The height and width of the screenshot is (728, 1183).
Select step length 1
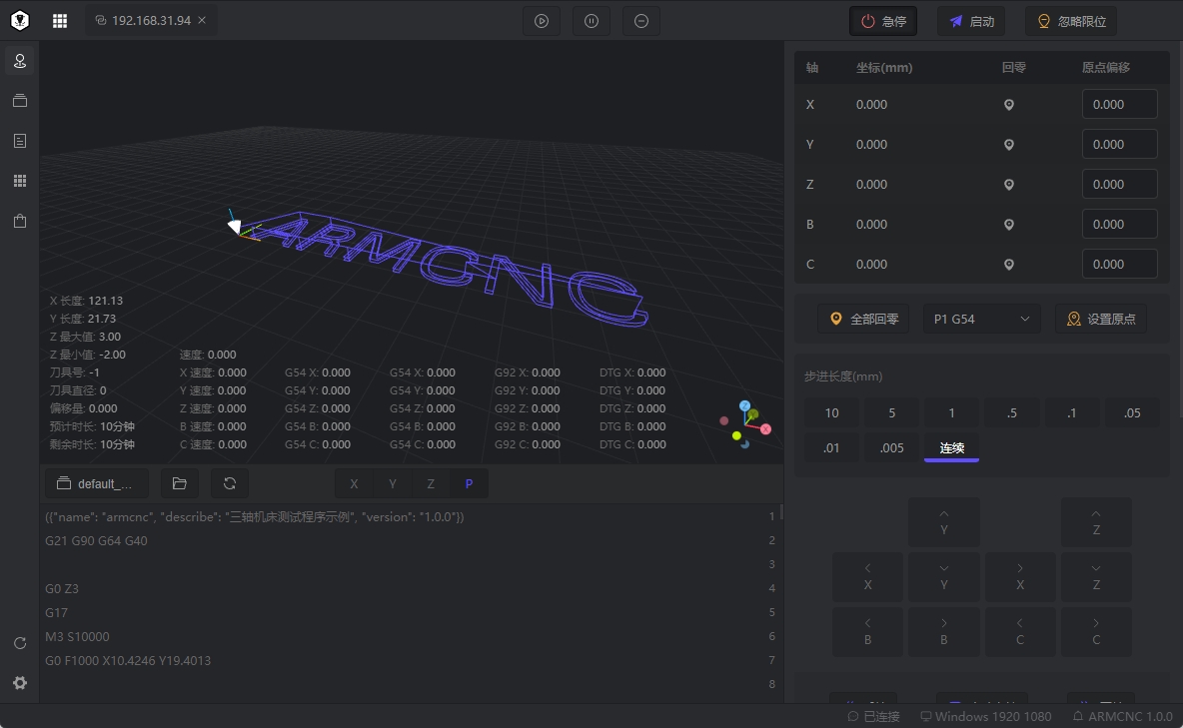click(951, 412)
